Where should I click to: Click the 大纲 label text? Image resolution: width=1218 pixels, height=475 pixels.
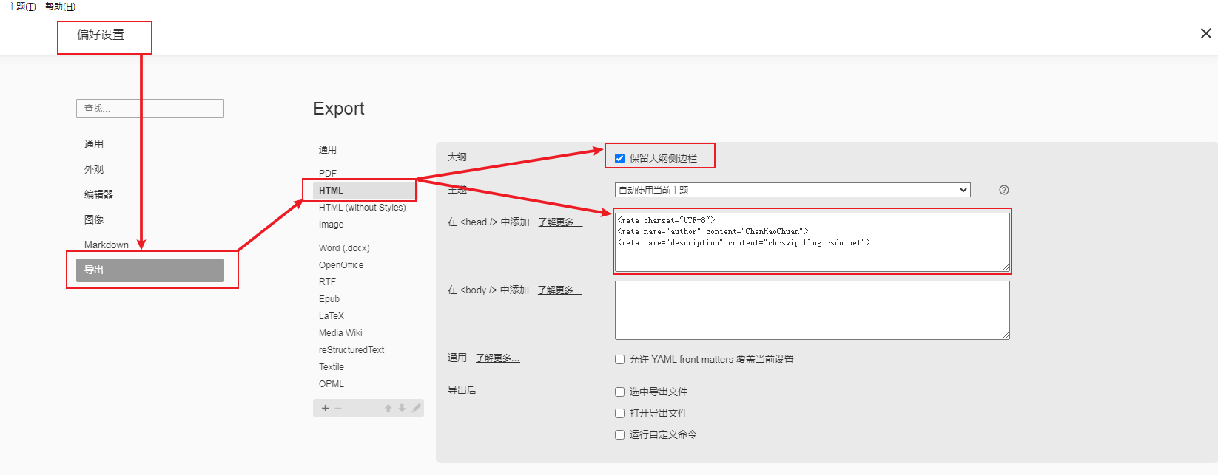point(457,157)
